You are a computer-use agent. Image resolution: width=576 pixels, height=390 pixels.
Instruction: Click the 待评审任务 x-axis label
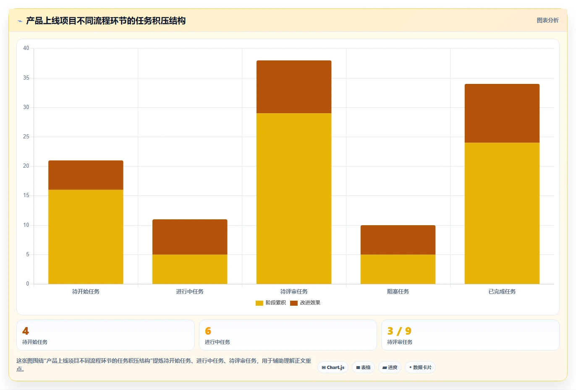pyautogui.click(x=294, y=291)
